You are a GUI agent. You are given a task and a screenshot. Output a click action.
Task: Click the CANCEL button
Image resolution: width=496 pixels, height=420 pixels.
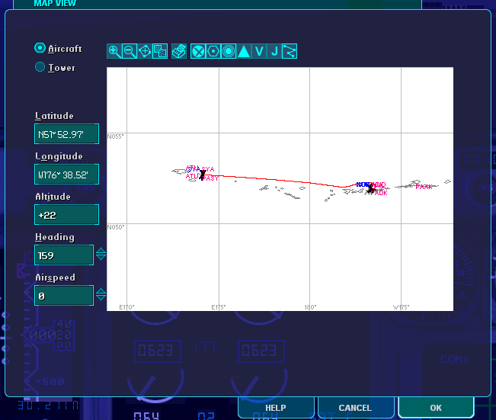click(355, 408)
